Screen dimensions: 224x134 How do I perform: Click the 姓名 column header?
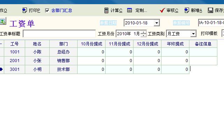pyautogui.click(x=37, y=44)
